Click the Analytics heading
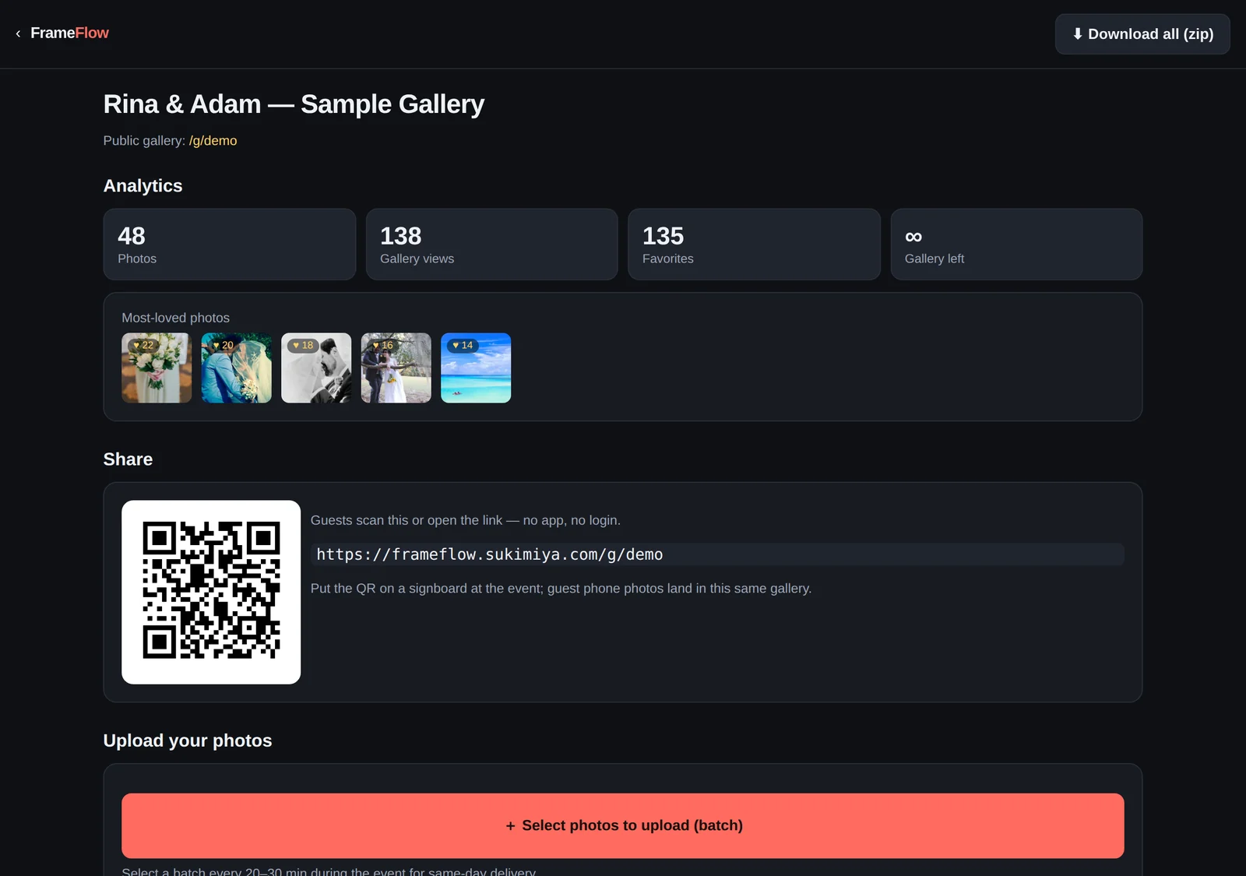The width and height of the screenshot is (1246, 876). coord(143,186)
